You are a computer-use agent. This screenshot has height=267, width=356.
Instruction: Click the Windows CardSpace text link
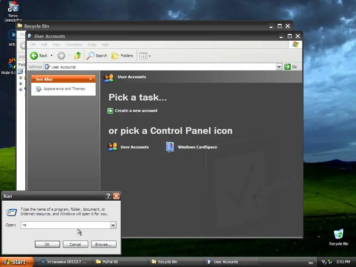coord(197,147)
